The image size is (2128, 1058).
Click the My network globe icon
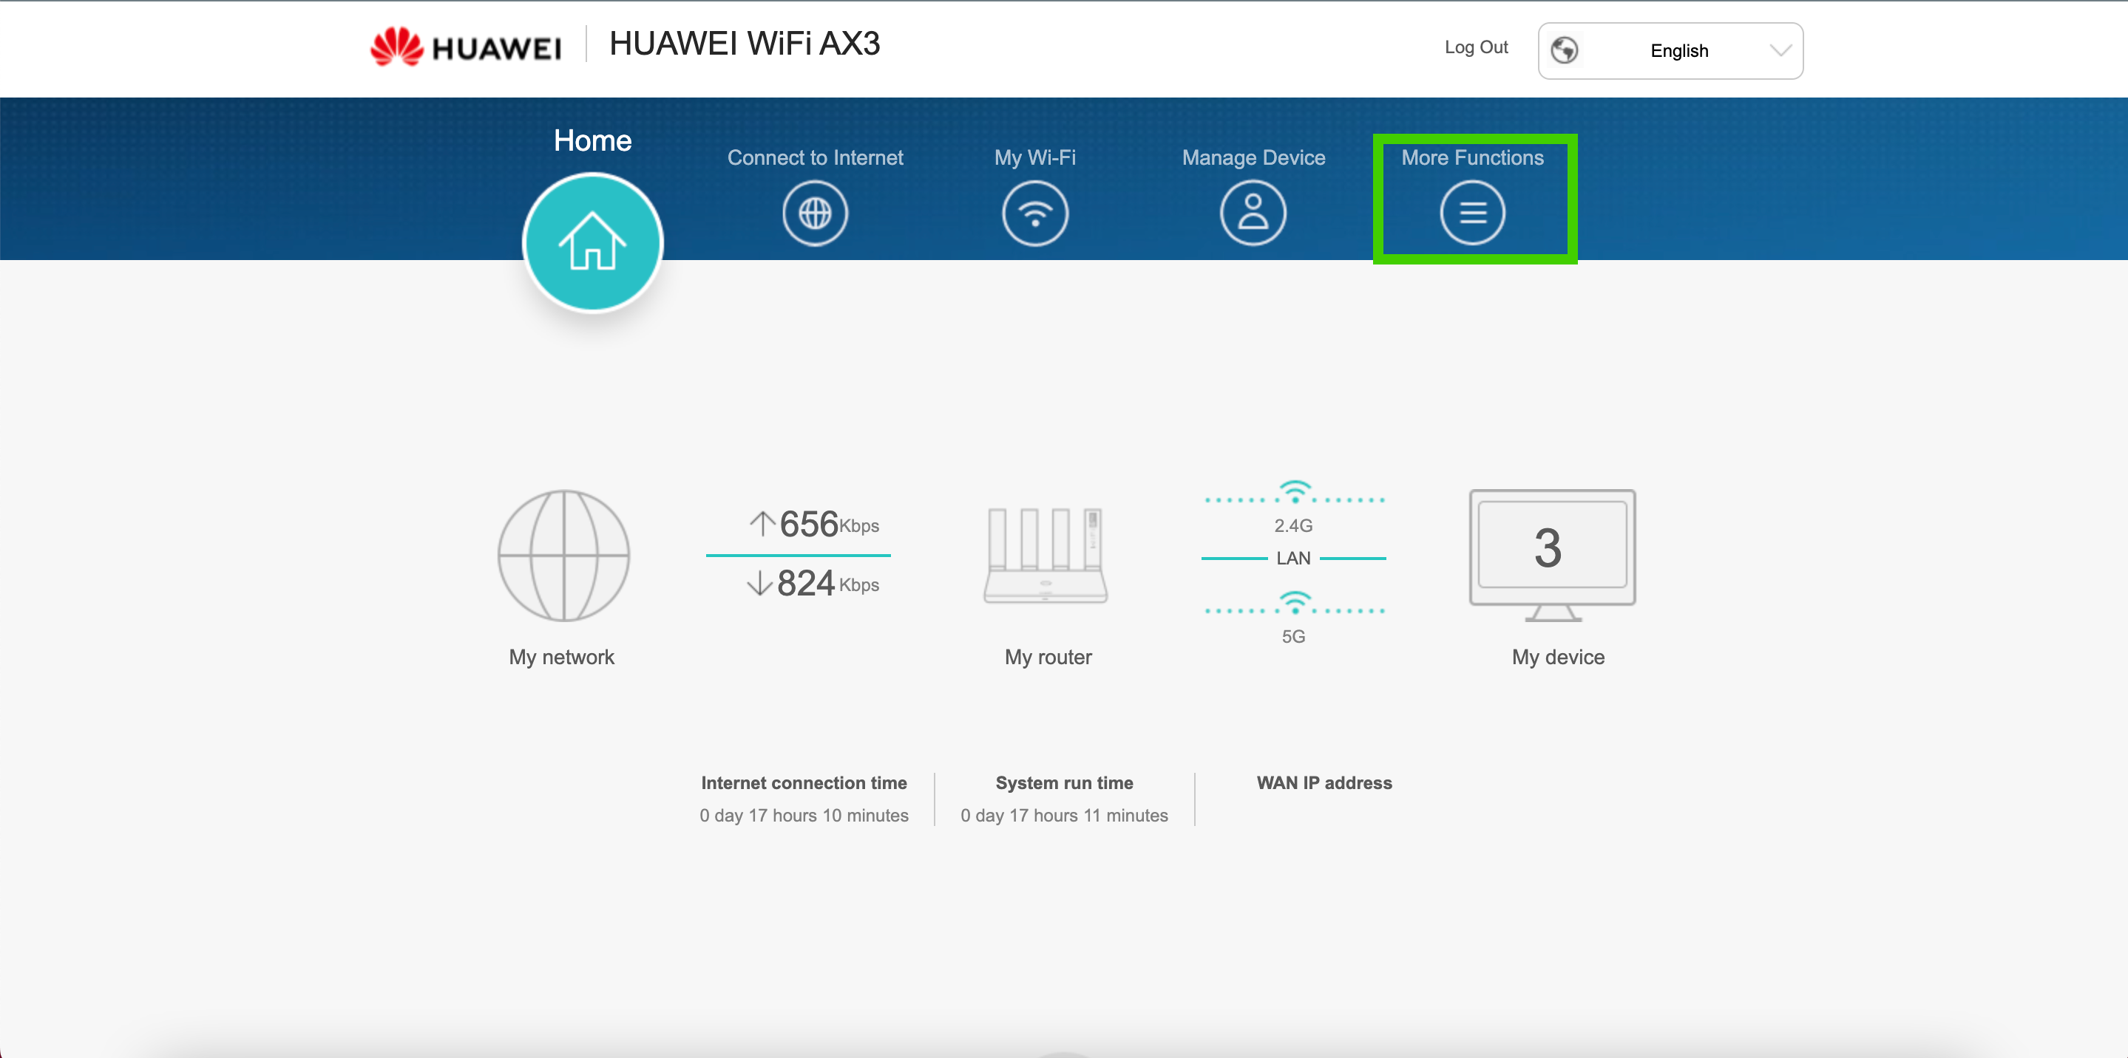[563, 556]
